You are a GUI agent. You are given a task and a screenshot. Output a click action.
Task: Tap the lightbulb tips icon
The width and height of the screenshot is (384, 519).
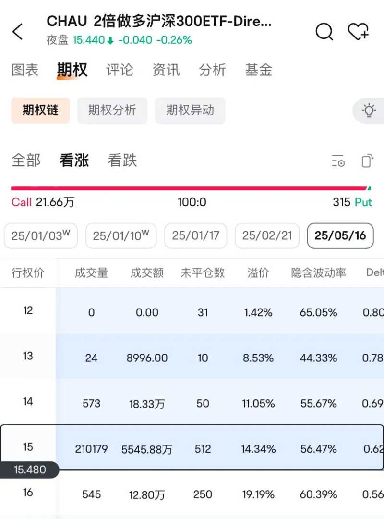(x=369, y=111)
